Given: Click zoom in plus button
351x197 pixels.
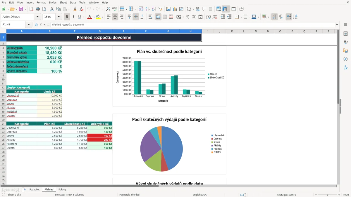Looking at the screenshot, I should (339, 195).
